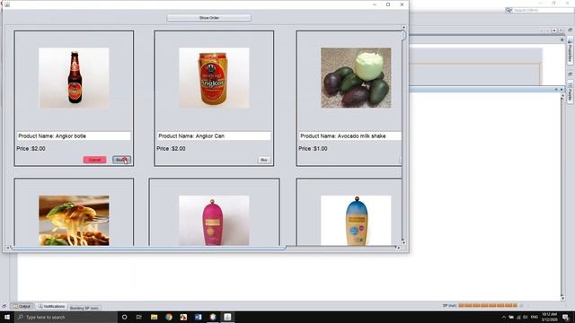
Task: Click the Angkor botle Price :$2.00 label
Action: point(31,149)
